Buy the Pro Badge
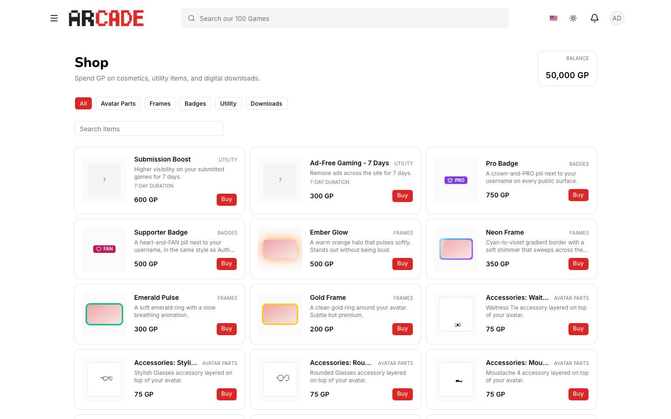Screen dimensions: 671x419 (578, 195)
